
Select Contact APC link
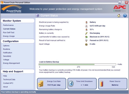pos(8,83)
